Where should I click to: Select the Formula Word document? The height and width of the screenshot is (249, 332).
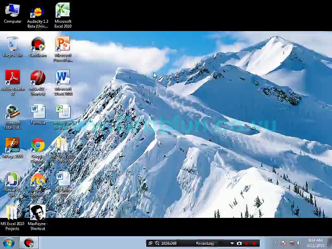point(38,114)
